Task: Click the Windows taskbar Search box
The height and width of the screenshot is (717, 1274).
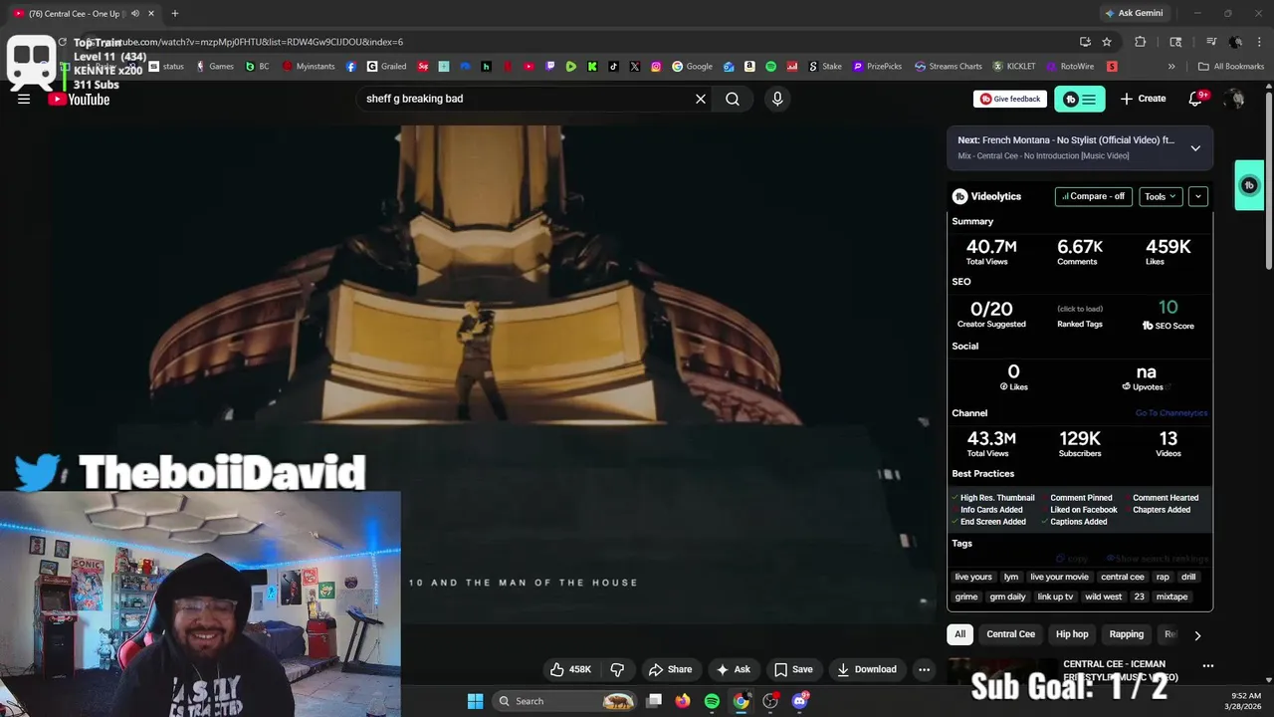Action: 565,701
